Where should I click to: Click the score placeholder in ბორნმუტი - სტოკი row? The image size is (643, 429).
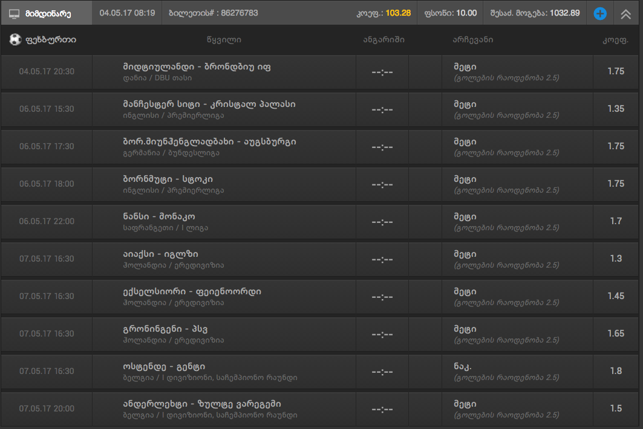(382, 185)
